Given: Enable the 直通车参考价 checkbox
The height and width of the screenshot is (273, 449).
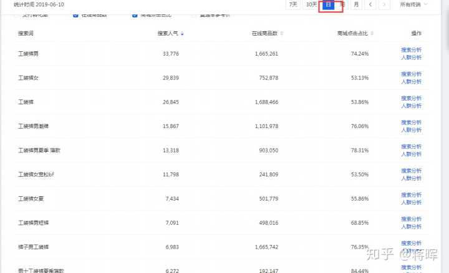Looking at the screenshot, I should [x=194, y=15].
